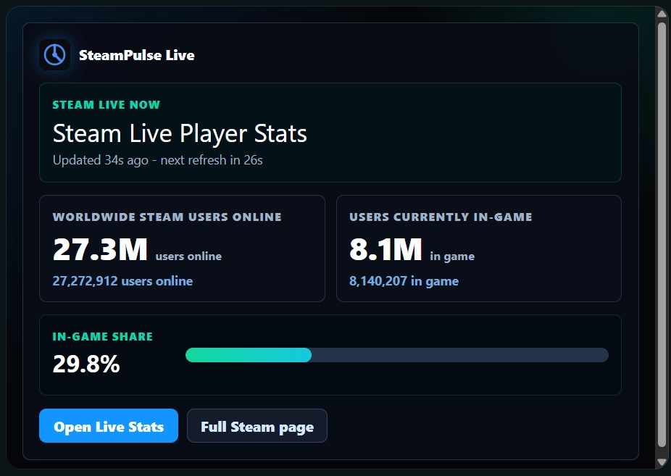Image resolution: width=671 pixels, height=476 pixels.
Task: Click the Worldwide Steam Users Online label
Action: coord(167,217)
